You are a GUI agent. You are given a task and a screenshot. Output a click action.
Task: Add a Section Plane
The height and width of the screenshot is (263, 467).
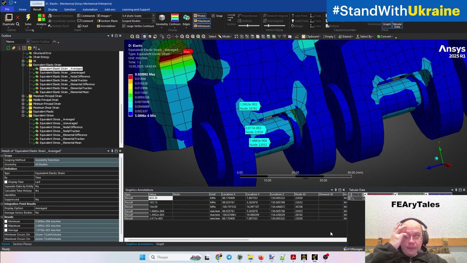click(107, 21)
